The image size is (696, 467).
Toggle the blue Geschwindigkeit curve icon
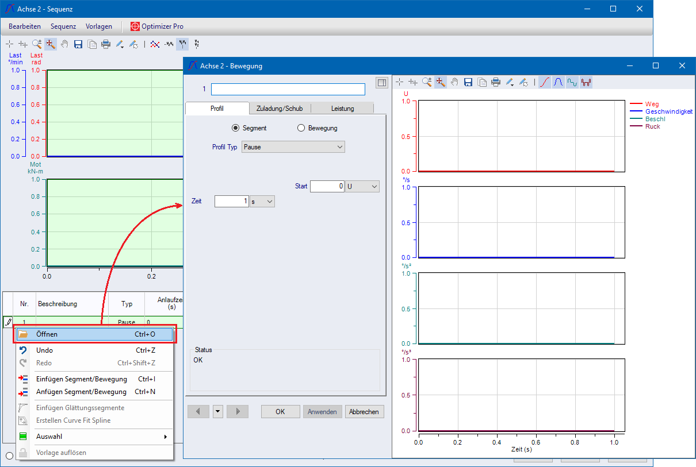point(558,82)
